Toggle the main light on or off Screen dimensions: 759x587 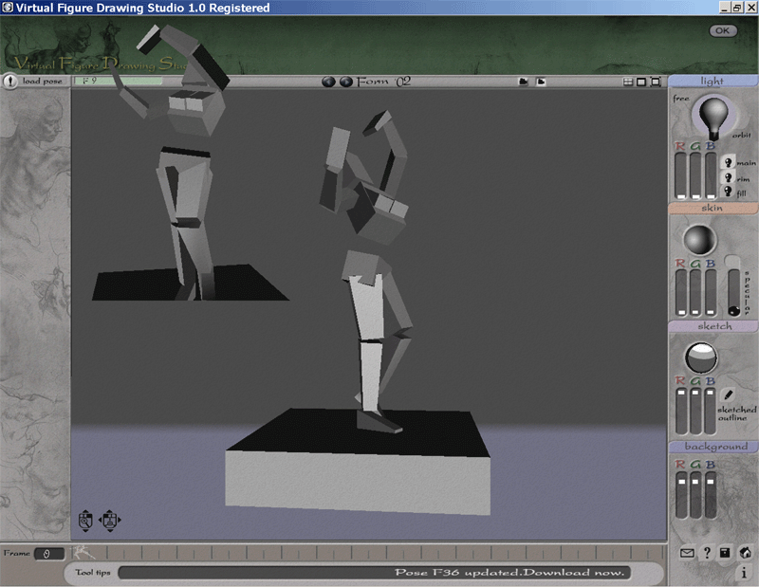[728, 162]
